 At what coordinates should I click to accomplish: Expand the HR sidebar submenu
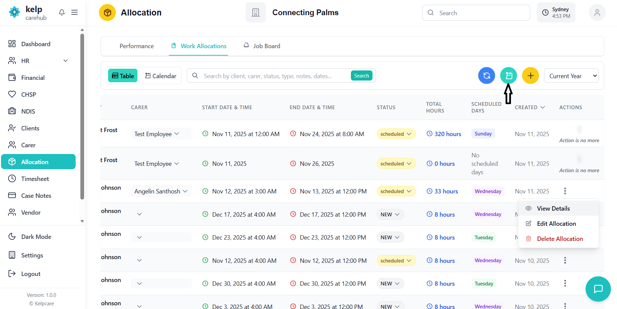tap(66, 61)
